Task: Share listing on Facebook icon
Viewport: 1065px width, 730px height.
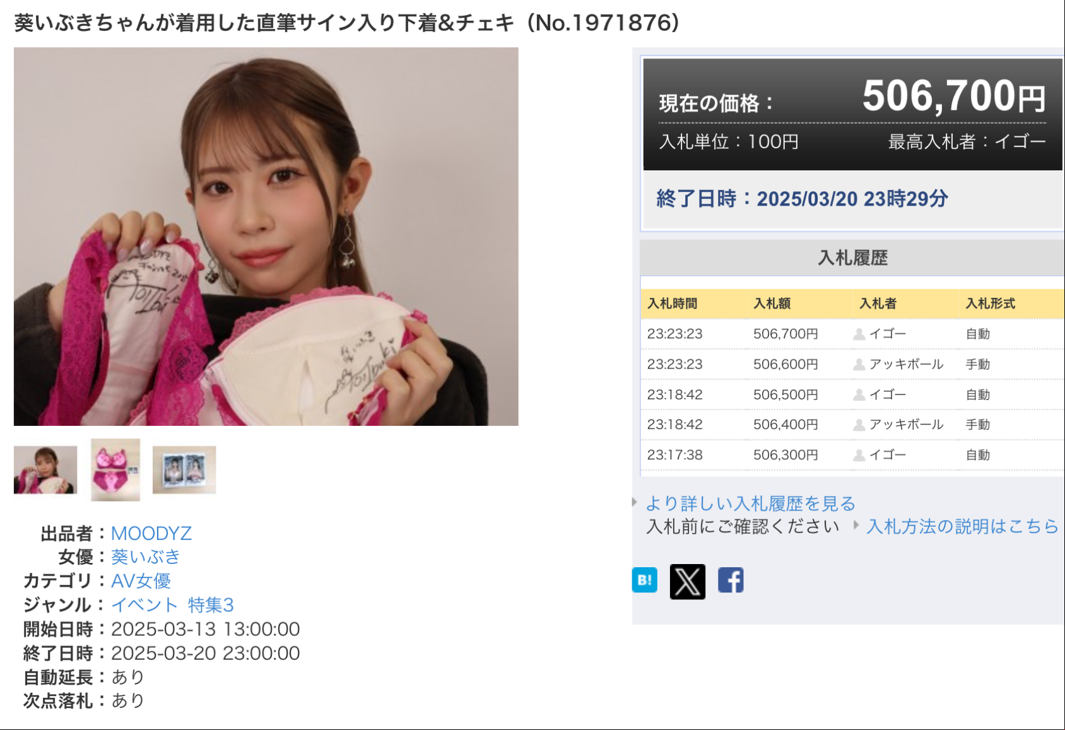Action: click(731, 580)
